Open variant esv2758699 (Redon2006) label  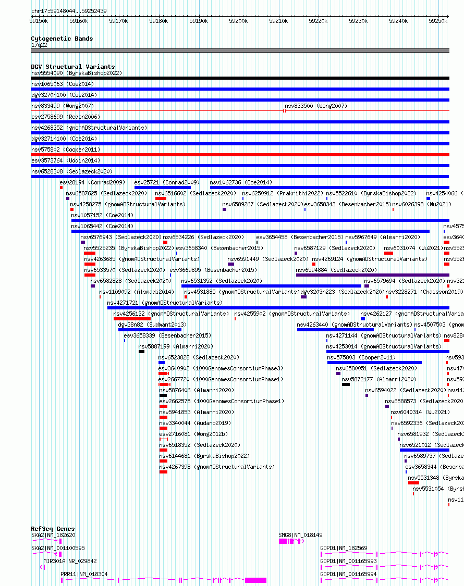[66, 117]
